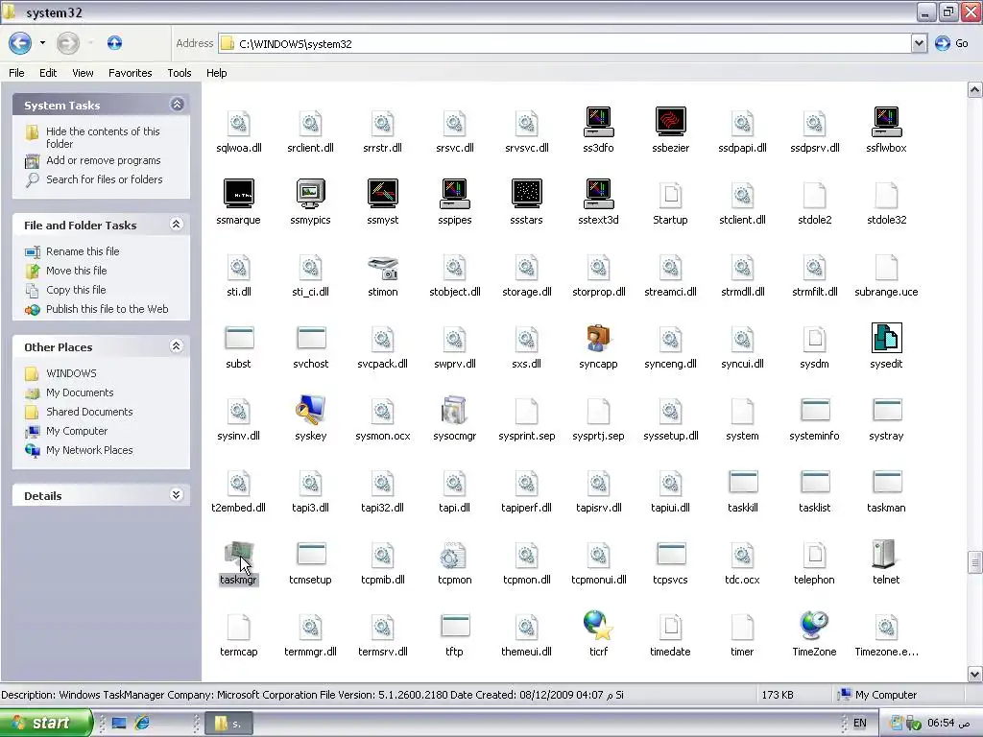Click Move this file link
Image resolution: width=983 pixels, height=737 pixels.
coord(77,271)
